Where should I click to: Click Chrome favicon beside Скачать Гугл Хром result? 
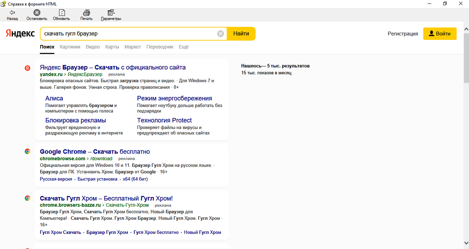pos(27,198)
